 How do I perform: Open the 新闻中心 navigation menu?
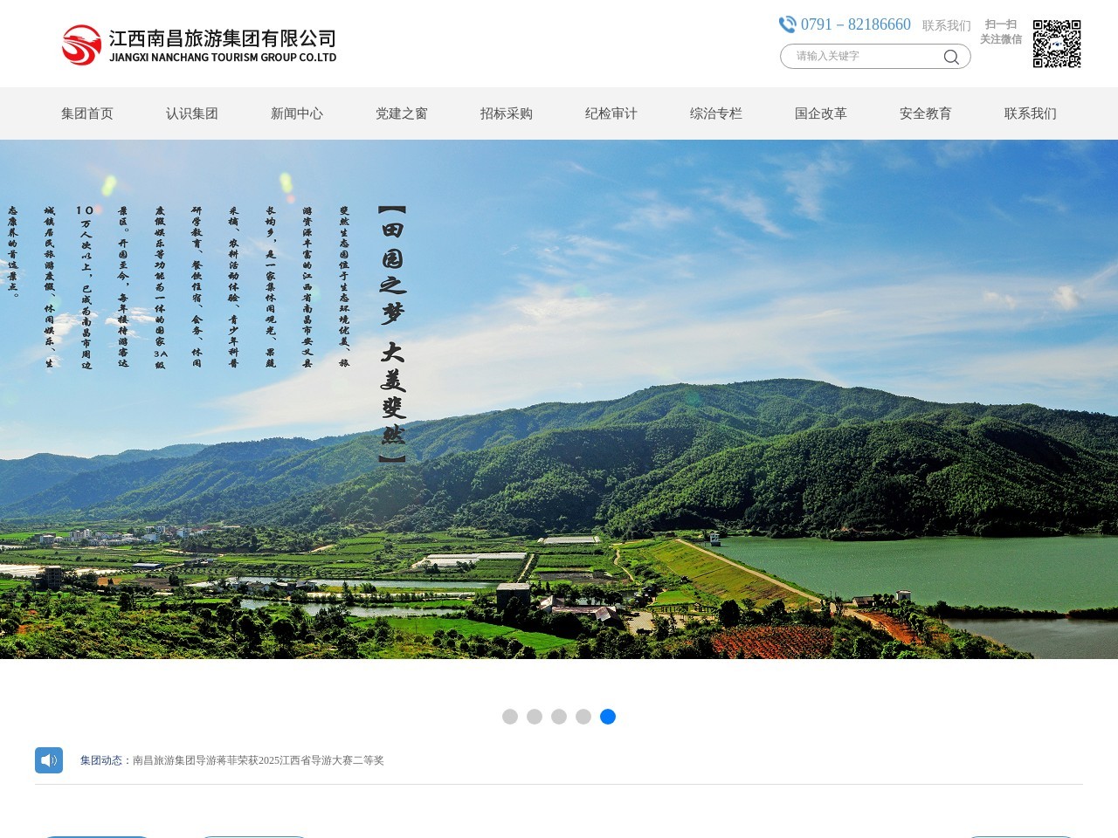(297, 113)
